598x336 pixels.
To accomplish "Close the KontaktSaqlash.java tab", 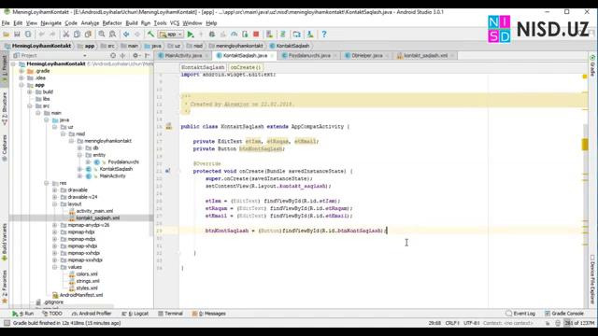I will click(272, 56).
